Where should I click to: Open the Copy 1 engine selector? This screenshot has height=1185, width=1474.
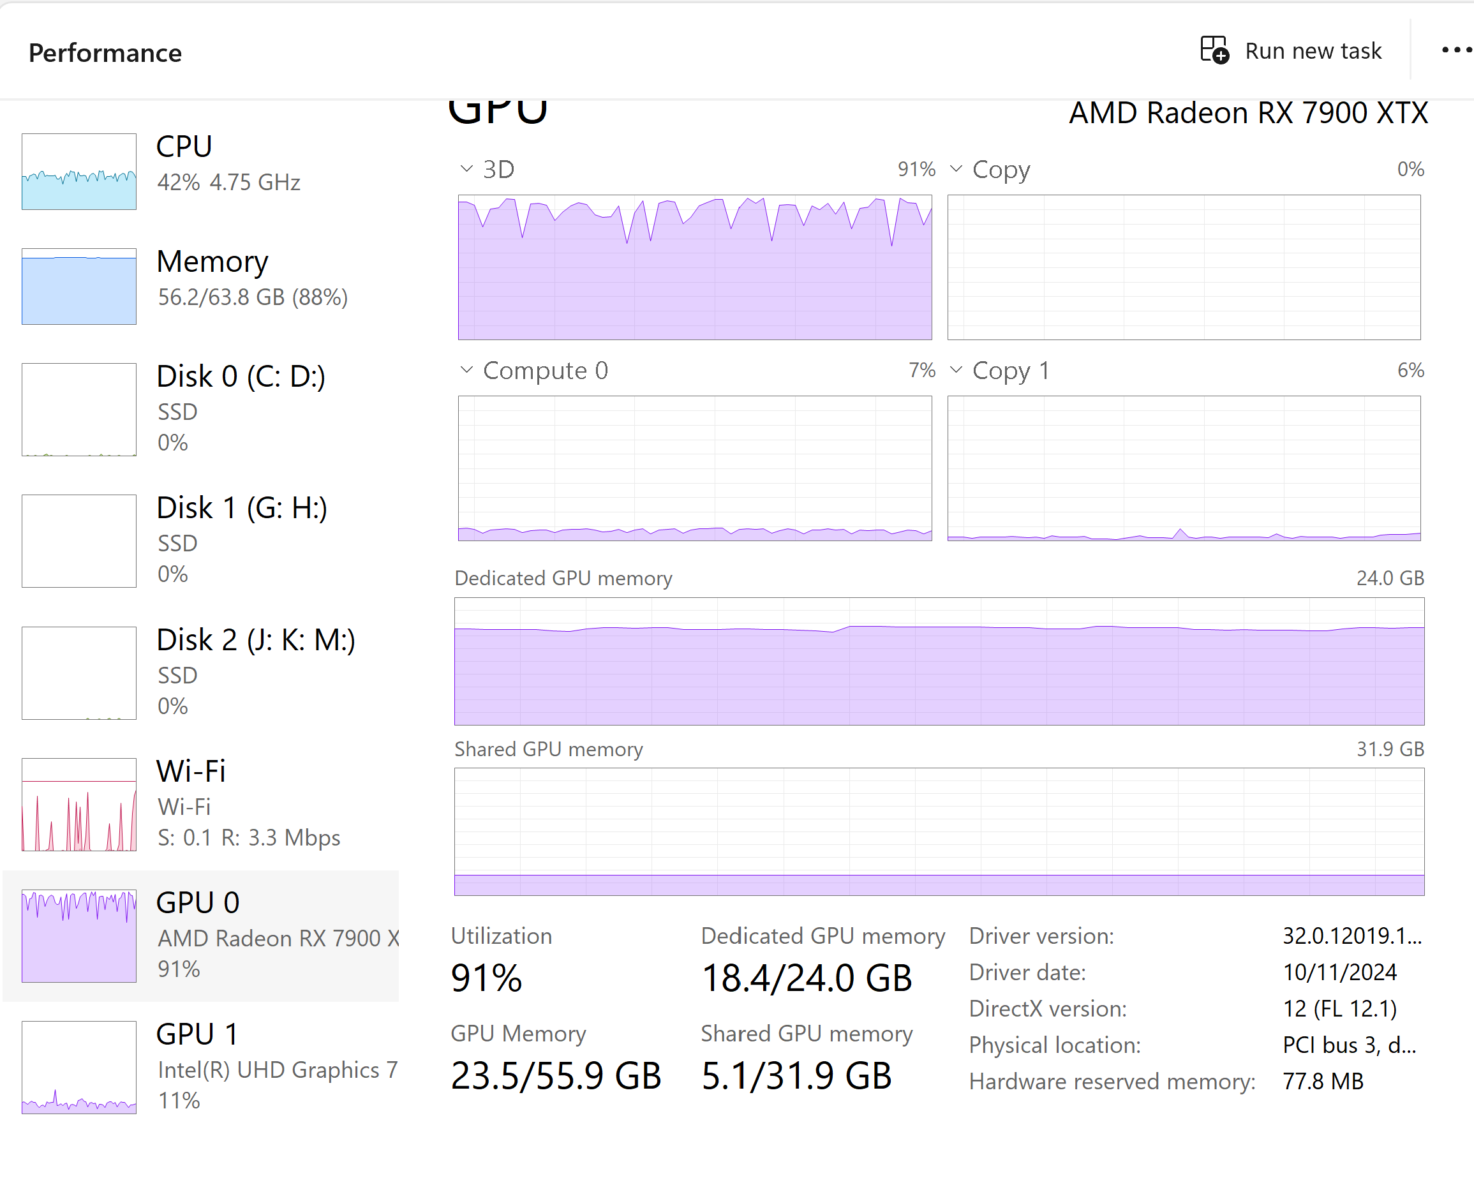[x=957, y=370]
